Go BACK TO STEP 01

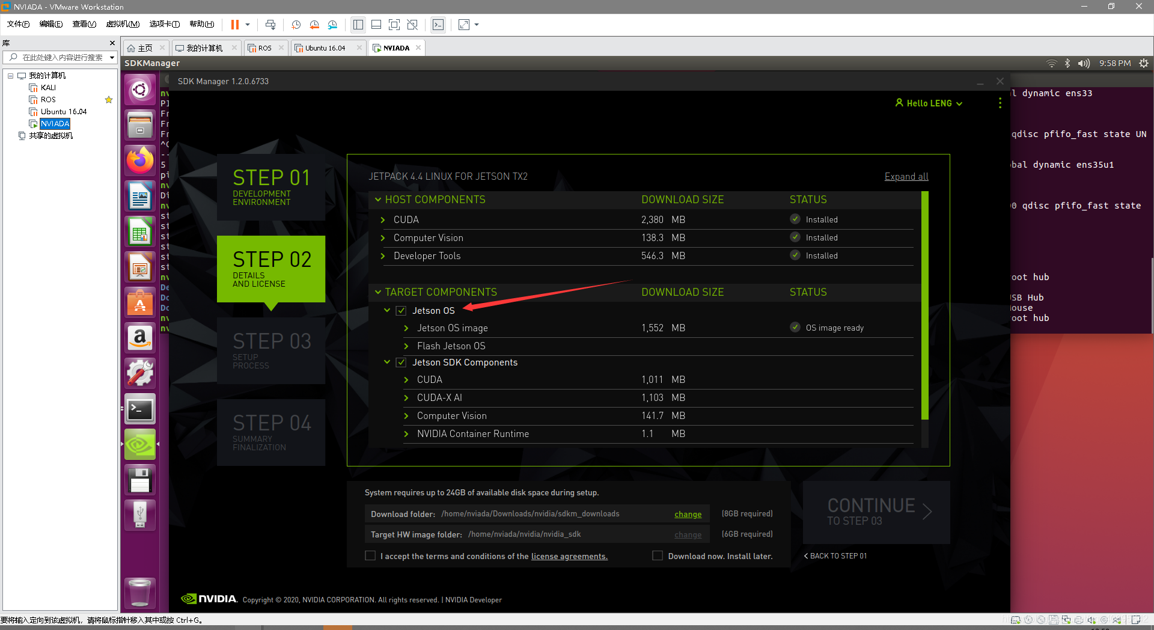coord(835,556)
